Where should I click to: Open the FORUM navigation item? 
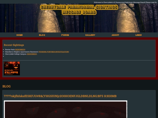pos(65,35)
